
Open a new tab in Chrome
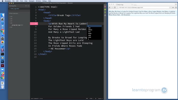135,5
